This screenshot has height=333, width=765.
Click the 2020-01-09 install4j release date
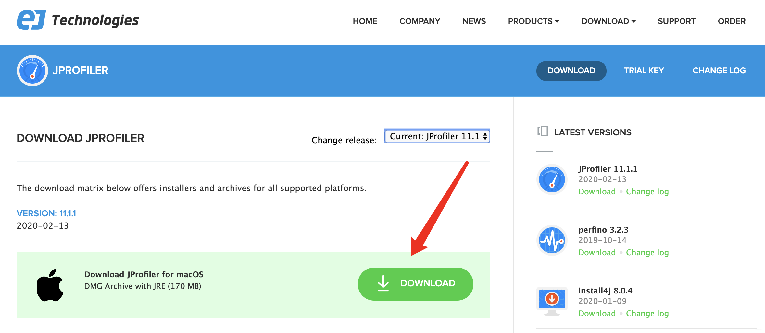pyautogui.click(x=602, y=301)
